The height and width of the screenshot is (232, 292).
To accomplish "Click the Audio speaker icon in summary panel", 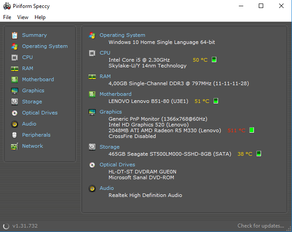I will click(92, 189).
